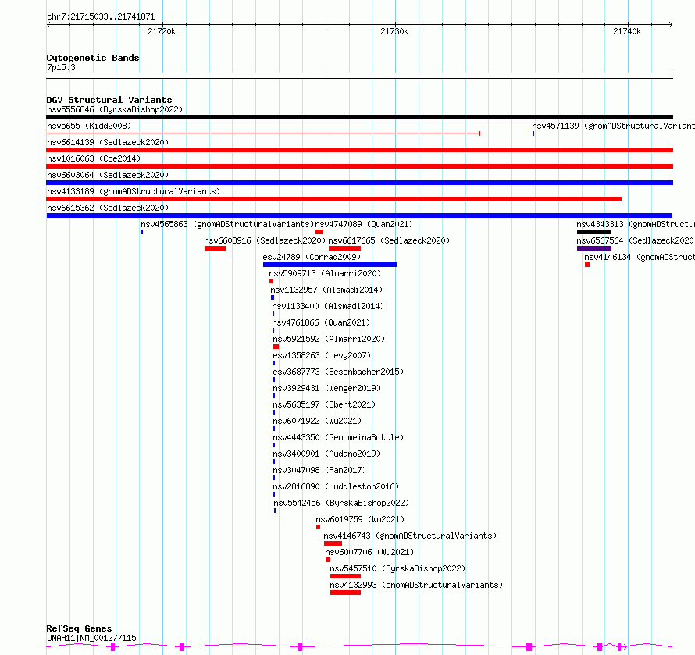Click the esv1358263 (Levy2007) label
Image resolution: width=695 pixels, height=655 pixels.
tap(322, 355)
